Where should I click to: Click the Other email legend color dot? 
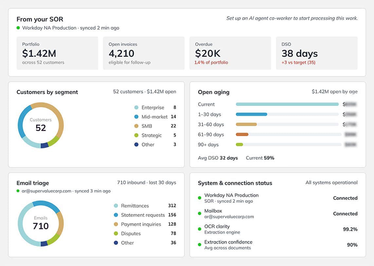click(x=116, y=243)
